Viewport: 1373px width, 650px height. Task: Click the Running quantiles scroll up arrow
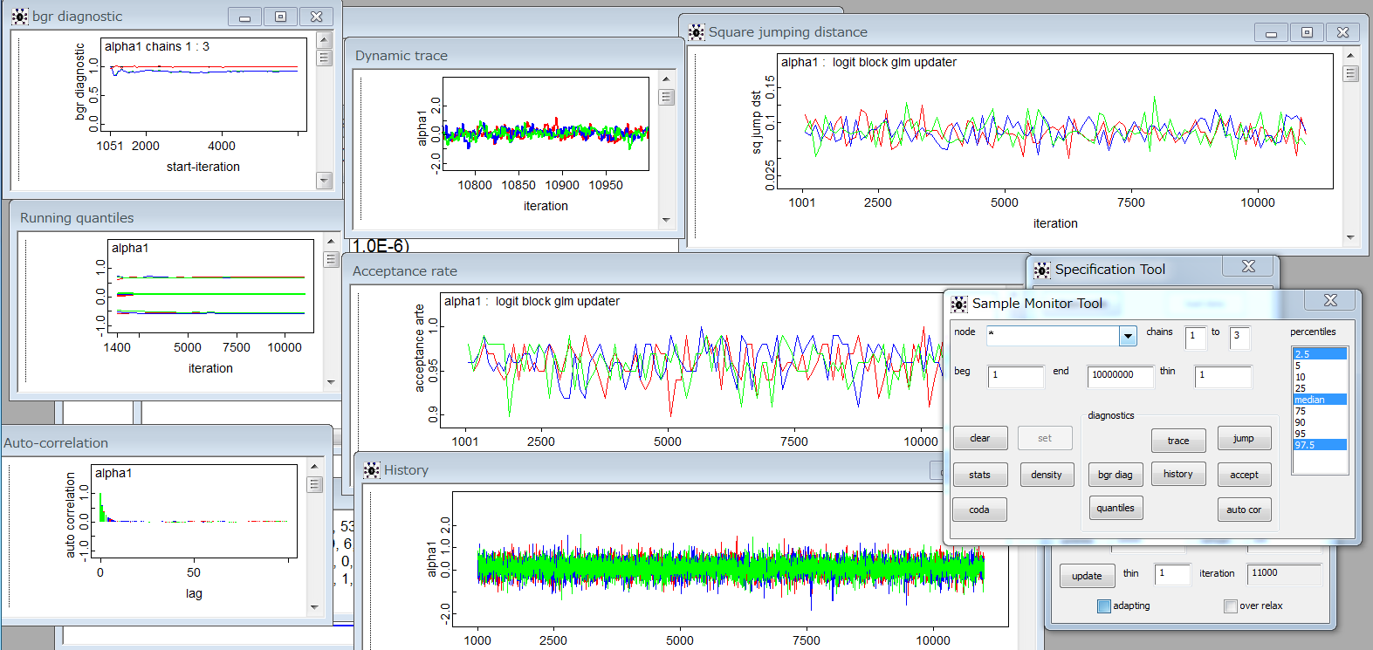coord(331,241)
